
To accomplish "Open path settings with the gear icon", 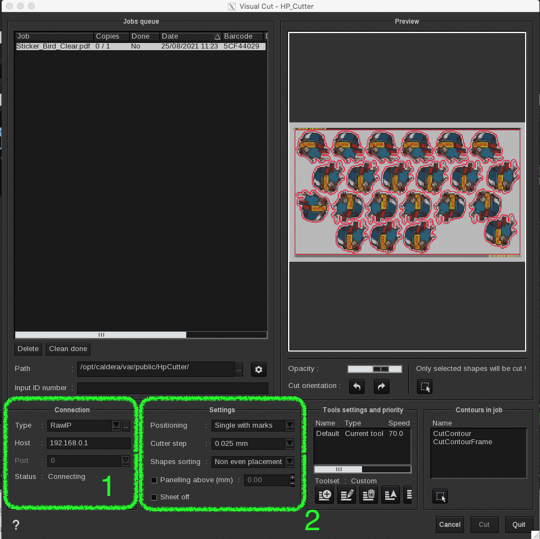I will 258,369.
